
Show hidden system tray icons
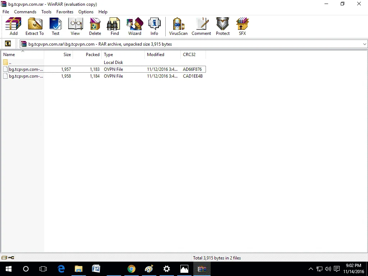311,269
